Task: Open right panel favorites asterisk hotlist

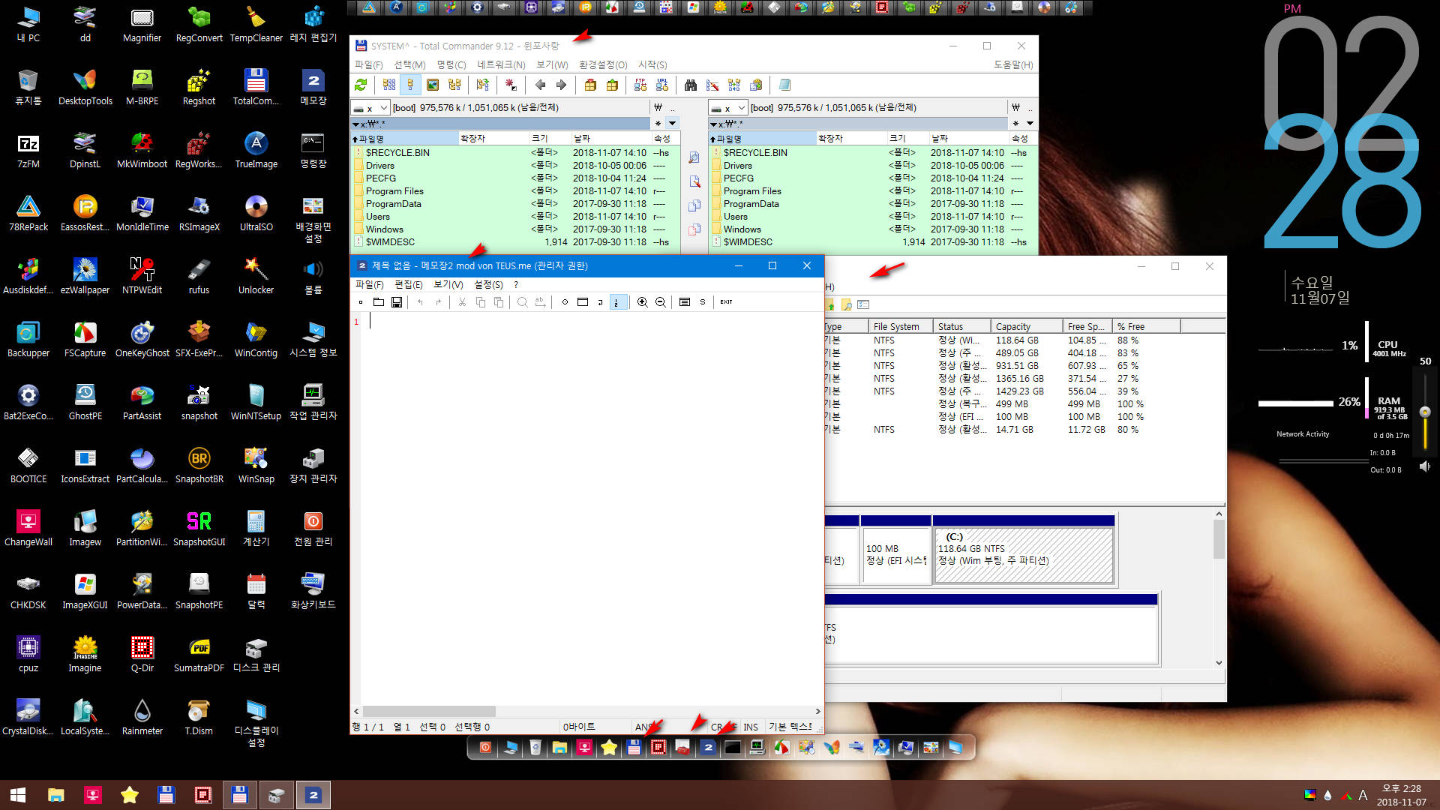Action: [x=1015, y=124]
